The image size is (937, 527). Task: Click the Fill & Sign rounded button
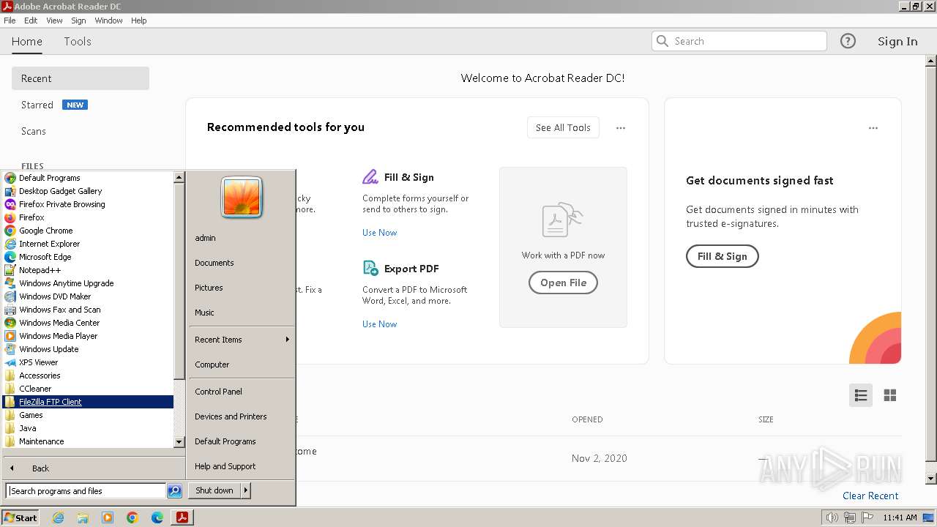click(x=722, y=256)
